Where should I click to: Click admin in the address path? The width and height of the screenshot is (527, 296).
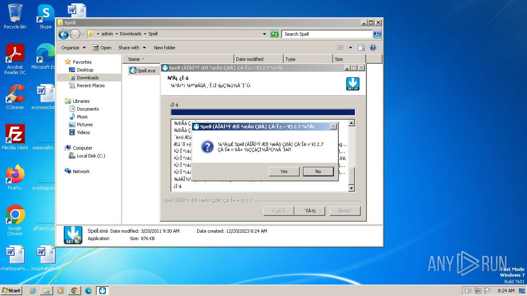[x=107, y=34]
